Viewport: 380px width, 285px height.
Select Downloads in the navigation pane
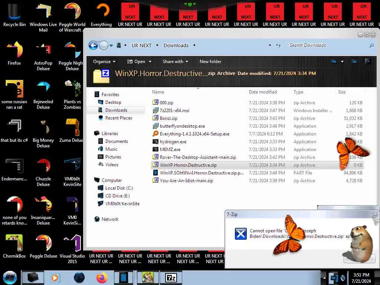click(116, 110)
